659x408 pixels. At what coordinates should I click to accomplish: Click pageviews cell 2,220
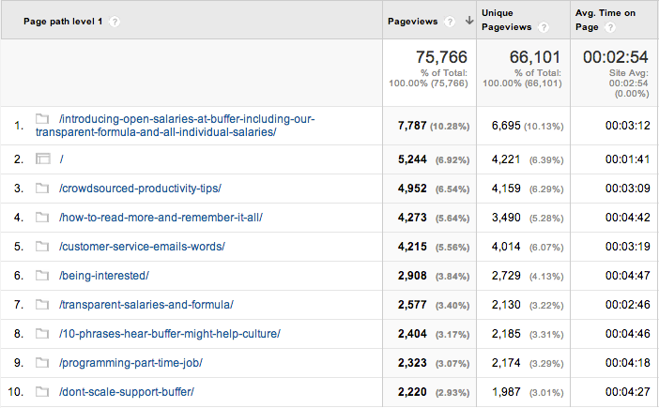(x=412, y=392)
